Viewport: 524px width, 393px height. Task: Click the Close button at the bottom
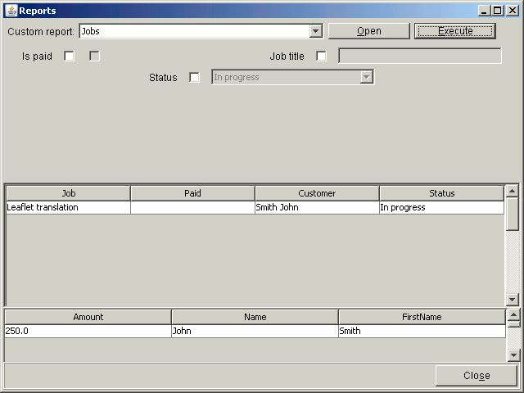pos(477,375)
